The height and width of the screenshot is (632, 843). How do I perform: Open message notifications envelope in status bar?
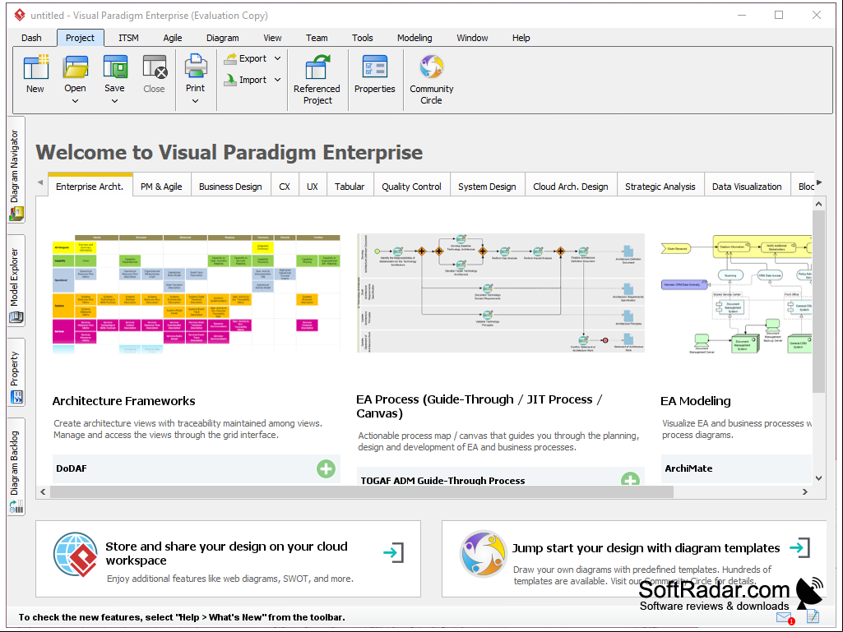[x=785, y=618]
